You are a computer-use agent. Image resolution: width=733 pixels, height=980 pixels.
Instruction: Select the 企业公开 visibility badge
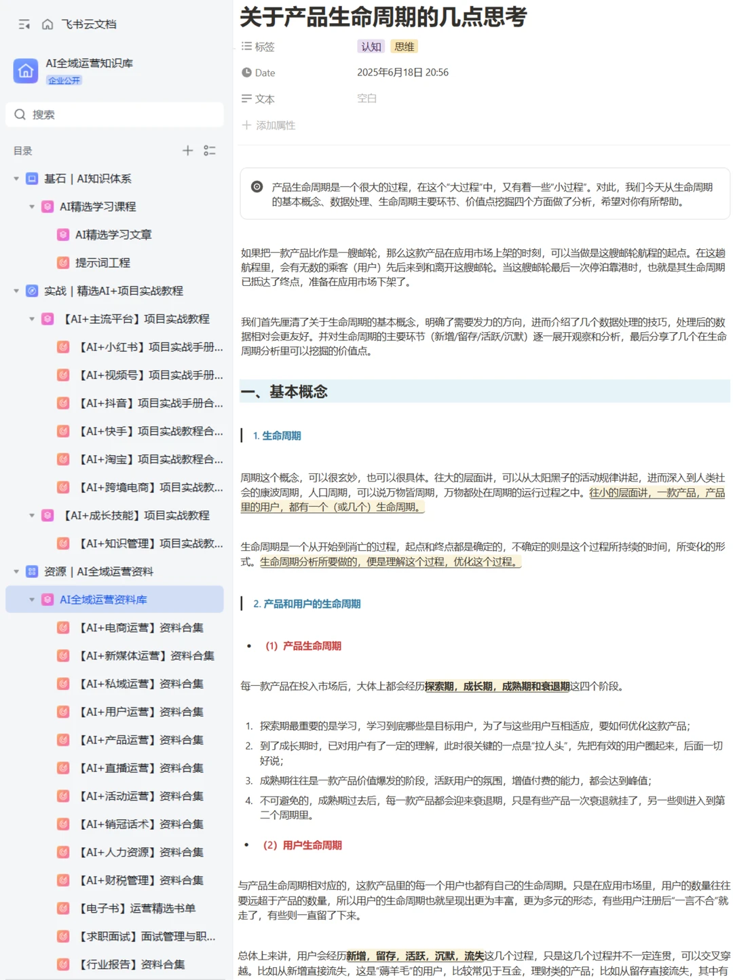pyautogui.click(x=64, y=79)
